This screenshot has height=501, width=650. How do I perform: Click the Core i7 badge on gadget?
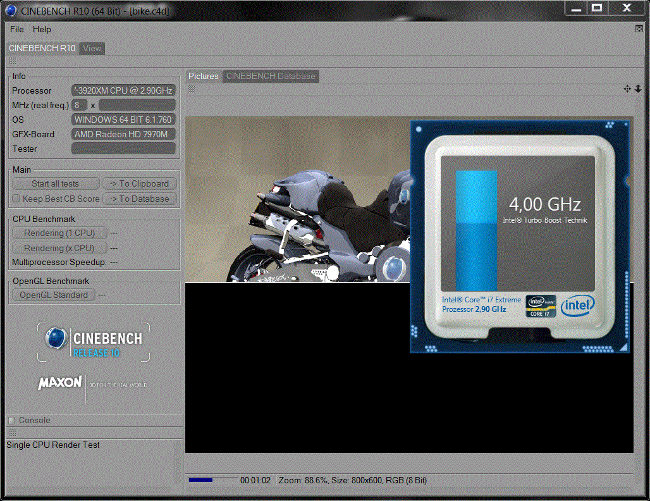(x=541, y=306)
